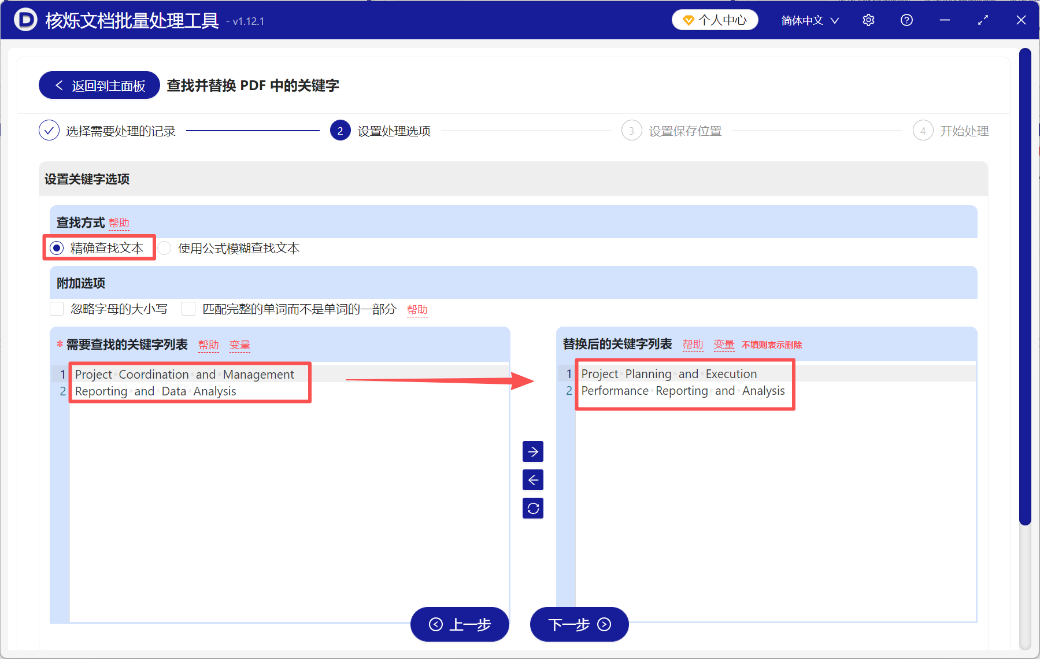Click the refresh/sync icon between keyword lists
Viewport: 1040px width, 659px height.
click(532, 508)
